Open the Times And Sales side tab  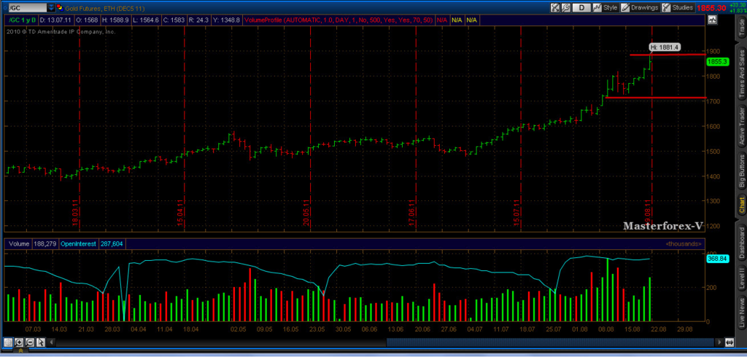click(x=741, y=74)
